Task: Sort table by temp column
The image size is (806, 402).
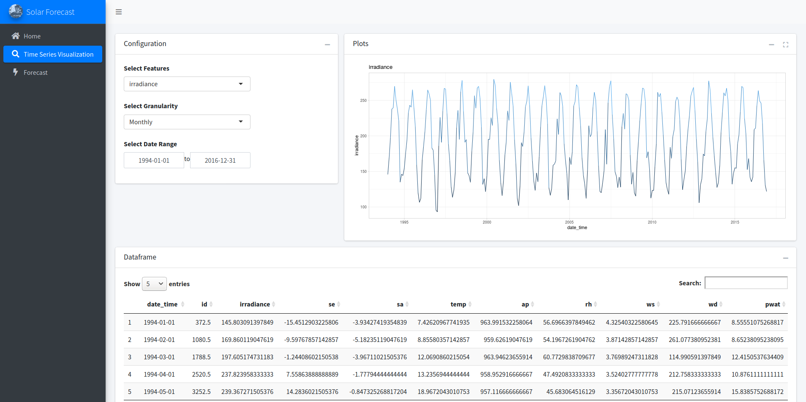Action: 461,304
